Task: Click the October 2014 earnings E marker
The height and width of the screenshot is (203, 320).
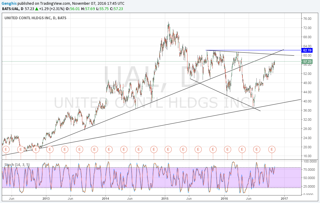Action: point(154,149)
